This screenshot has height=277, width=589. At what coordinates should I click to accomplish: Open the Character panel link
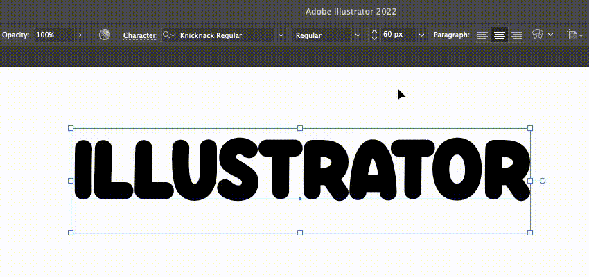click(x=140, y=35)
